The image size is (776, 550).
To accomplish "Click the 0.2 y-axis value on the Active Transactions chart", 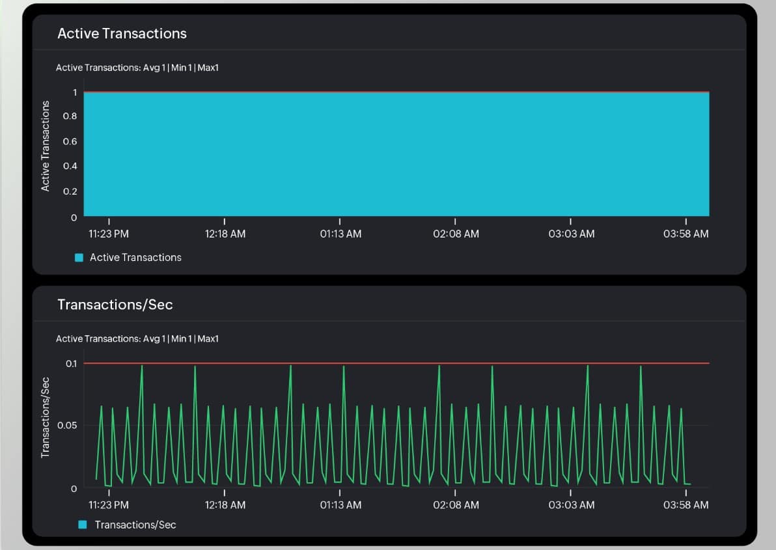I will [70, 191].
